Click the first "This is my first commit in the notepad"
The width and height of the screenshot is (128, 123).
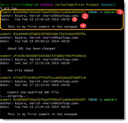point(42,26)
